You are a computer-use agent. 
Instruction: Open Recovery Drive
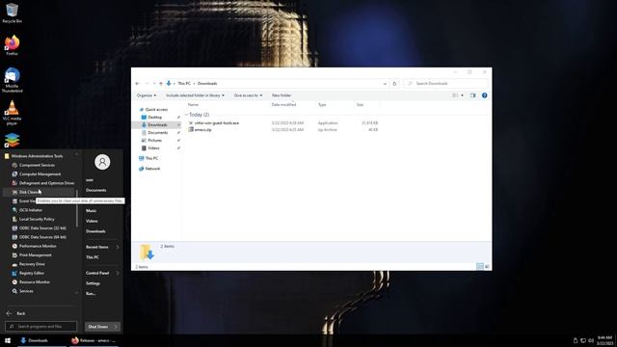[32, 264]
